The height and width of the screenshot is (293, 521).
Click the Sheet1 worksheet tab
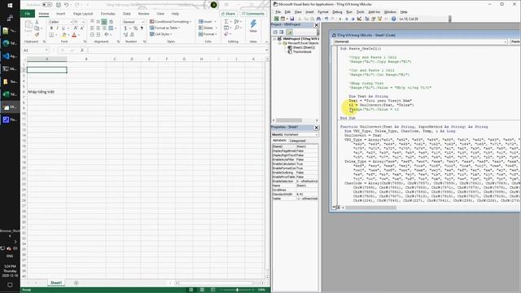tap(56, 282)
